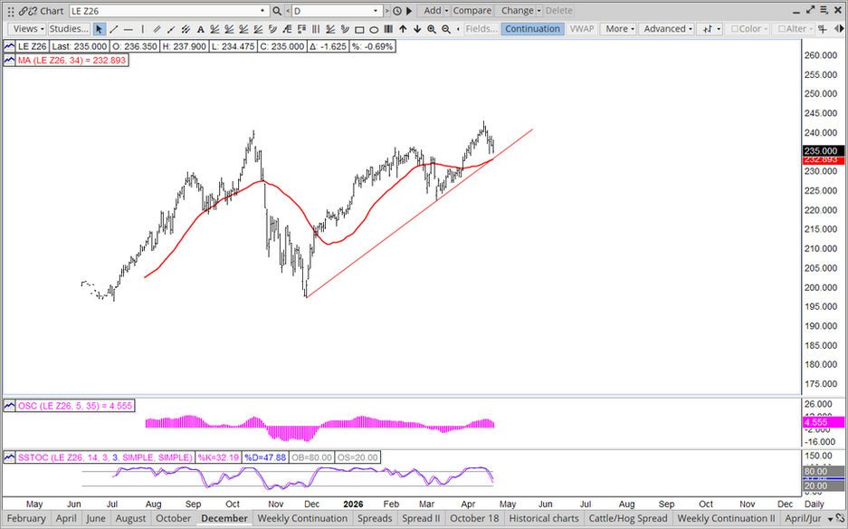The height and width of the screenshot is (529, 848).
Task: Click the OSC study panel icon
Action: pos(9,406)
